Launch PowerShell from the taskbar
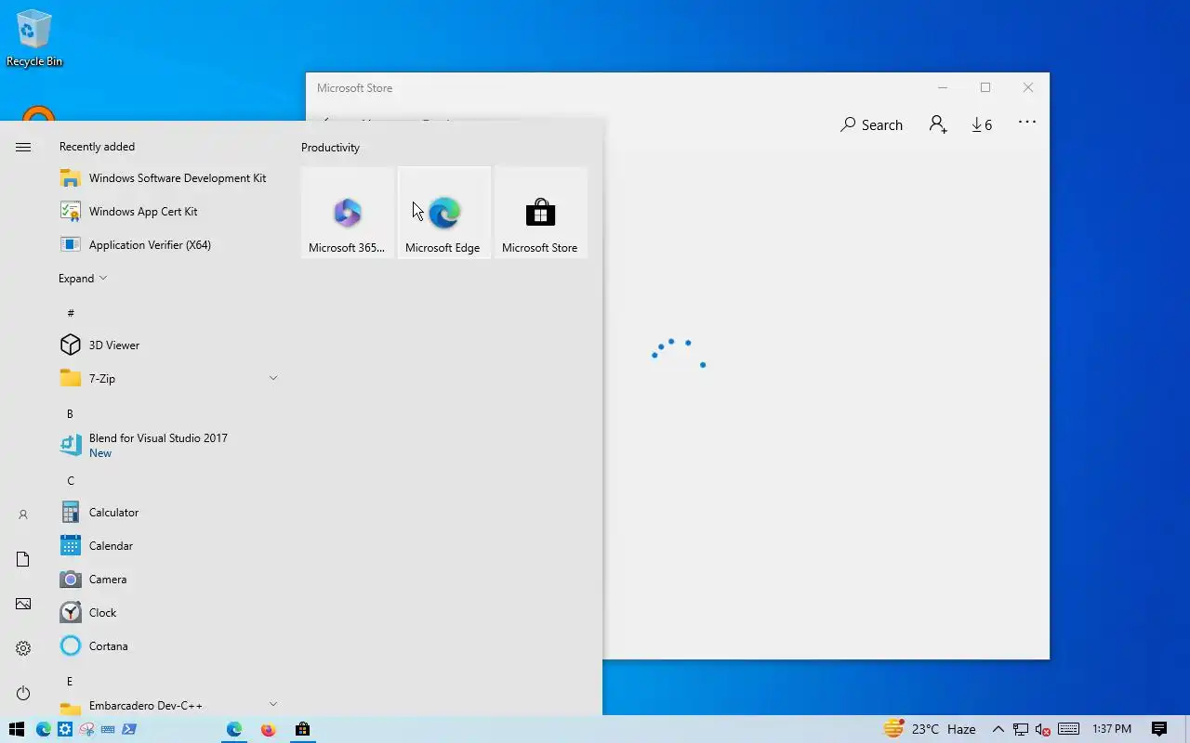The image size is (1190, 743). (129, 729)
